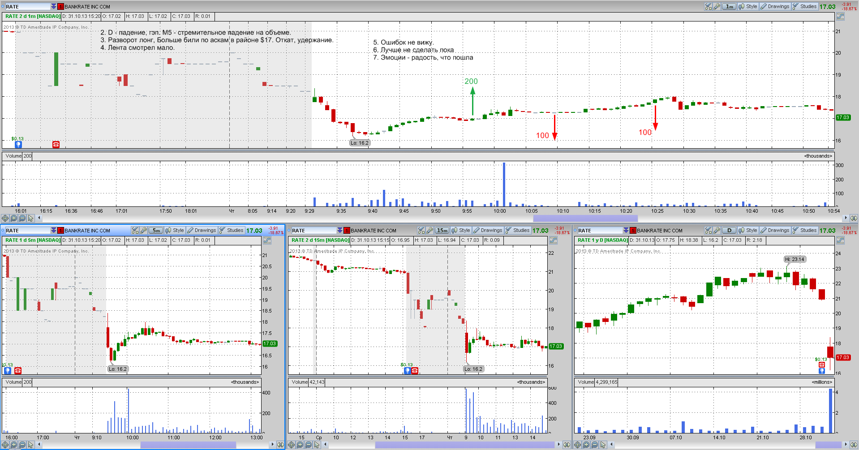Expand the symbol dropdown of the 15m chart
Image resolution: width=859 pixels, height=450 pixels.
(340, 230)
